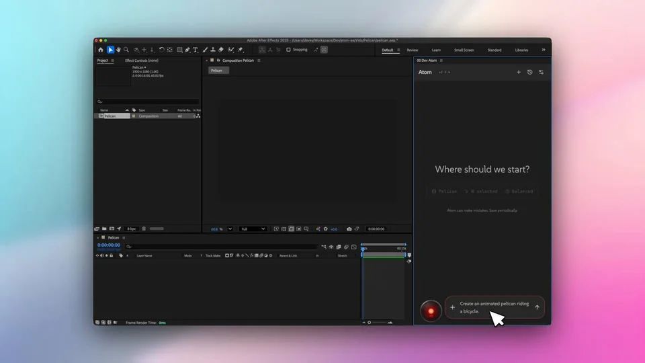Create a new folder in Project panel

coord(105,229)
